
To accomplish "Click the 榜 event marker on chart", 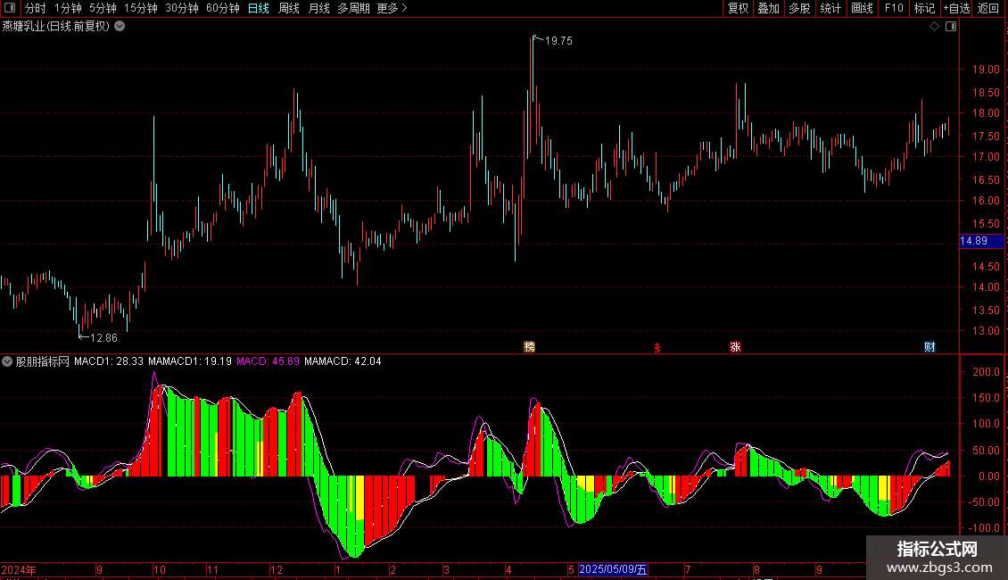I will (530, 346).
